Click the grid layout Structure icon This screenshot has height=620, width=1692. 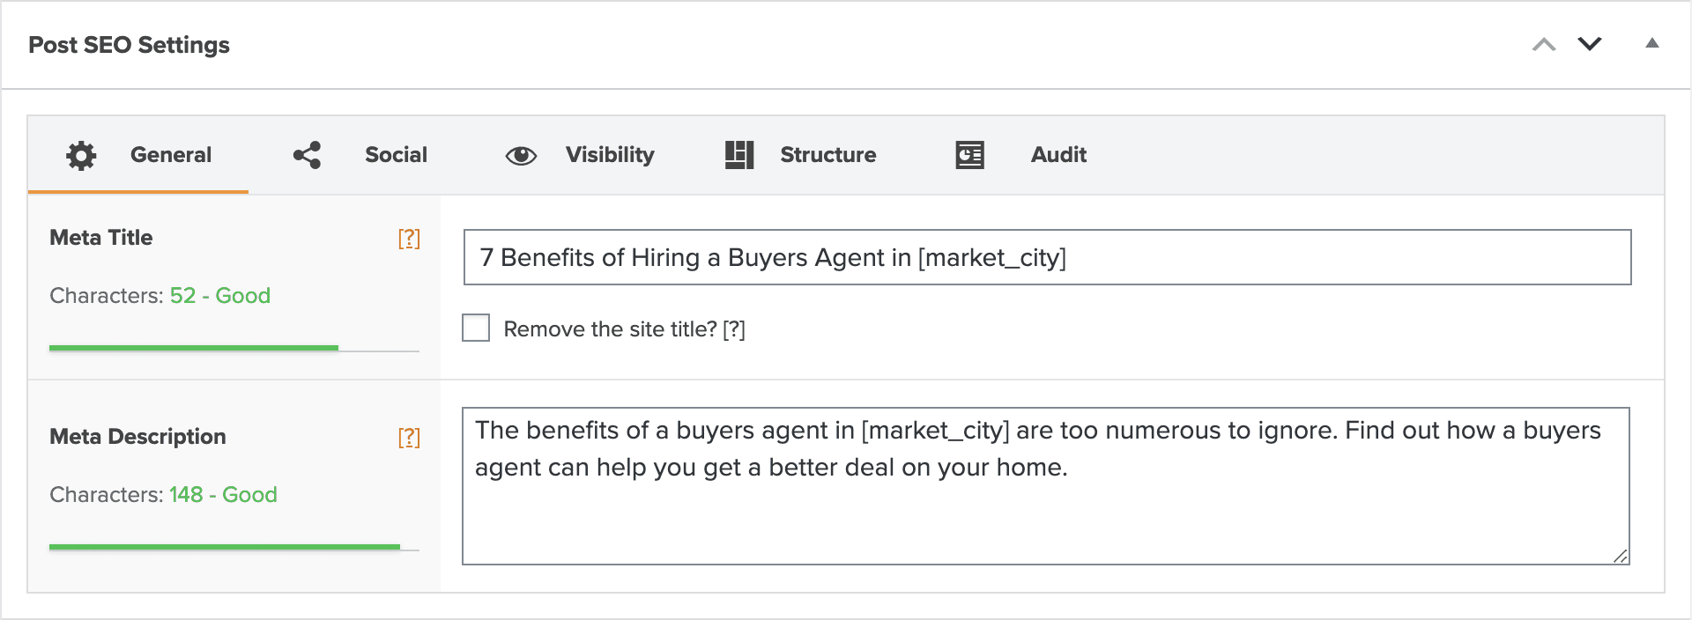[x=739, y=155]
